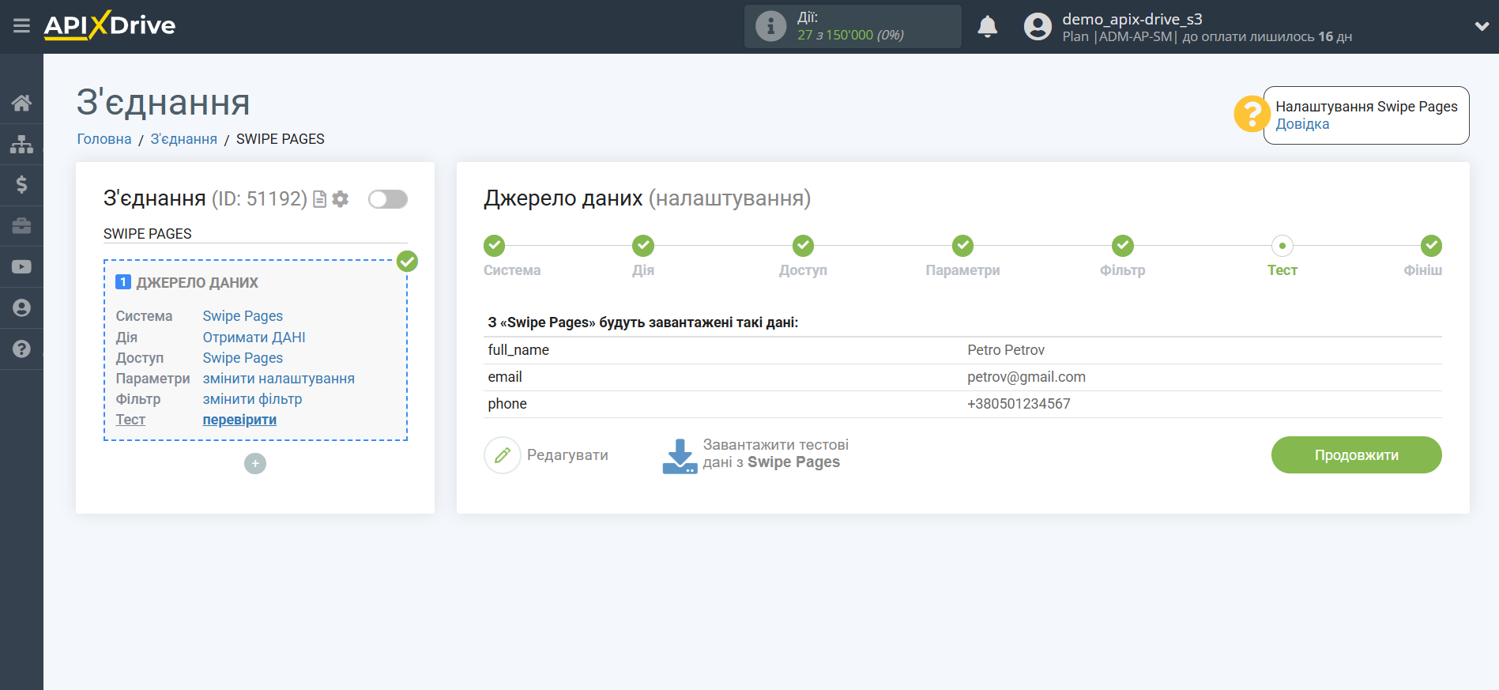Click the actions info icon
1499x690 pixels.
(x=770, y=26)
